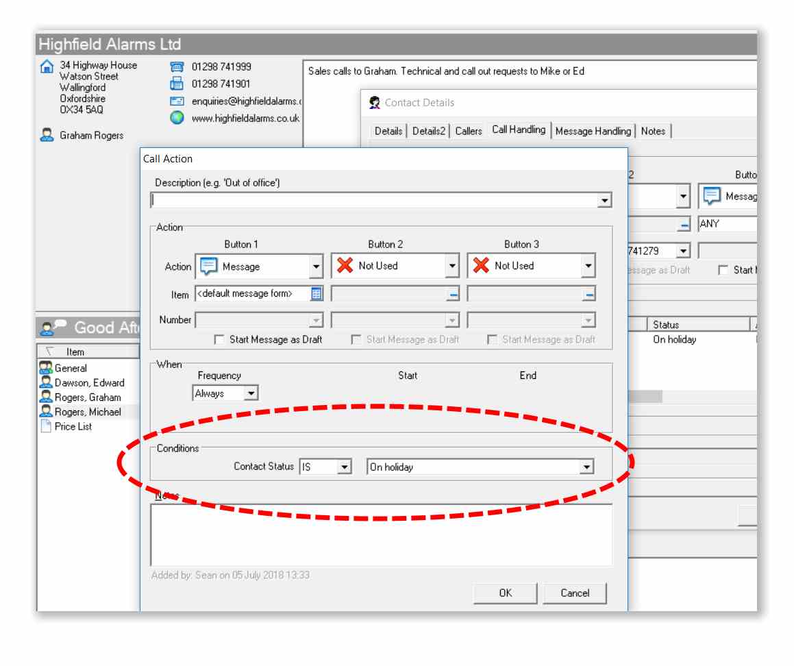Click into the Description text field
Image resolution: width=794 pixels, height=666 pixels.
point(374,201)
